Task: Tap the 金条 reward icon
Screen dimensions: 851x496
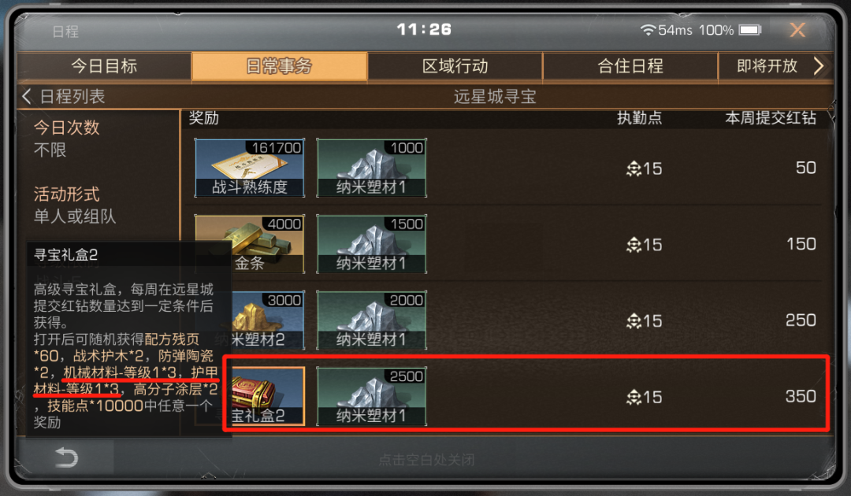Action: point(250,244)
